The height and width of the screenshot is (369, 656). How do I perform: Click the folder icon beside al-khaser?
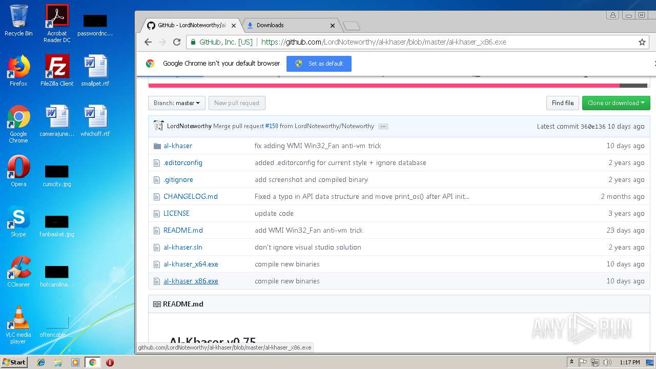(157, 146)
